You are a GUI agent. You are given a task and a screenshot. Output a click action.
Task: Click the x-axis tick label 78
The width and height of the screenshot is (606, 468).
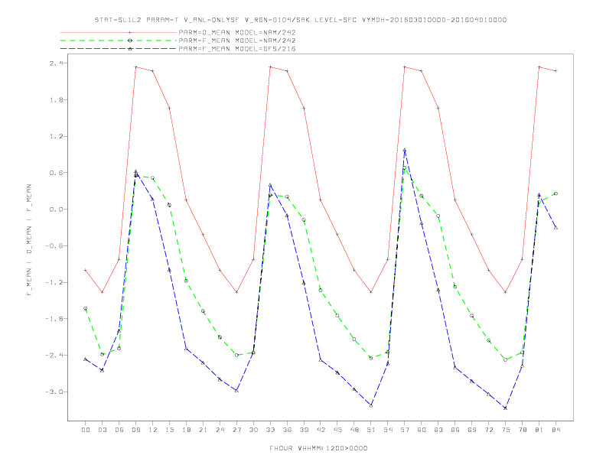[522, 430]
